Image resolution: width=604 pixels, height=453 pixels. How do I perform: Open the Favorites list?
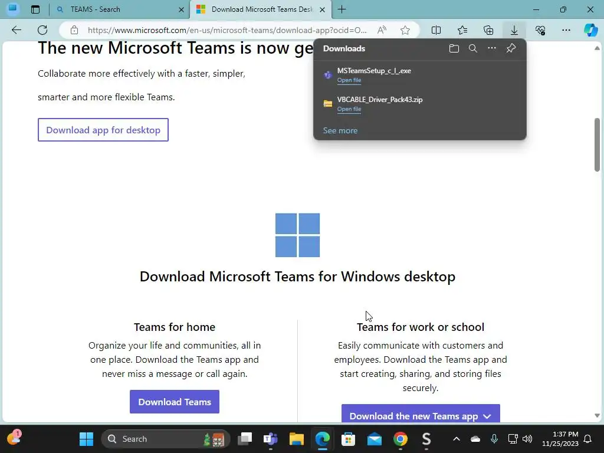[x=462, y=30]
